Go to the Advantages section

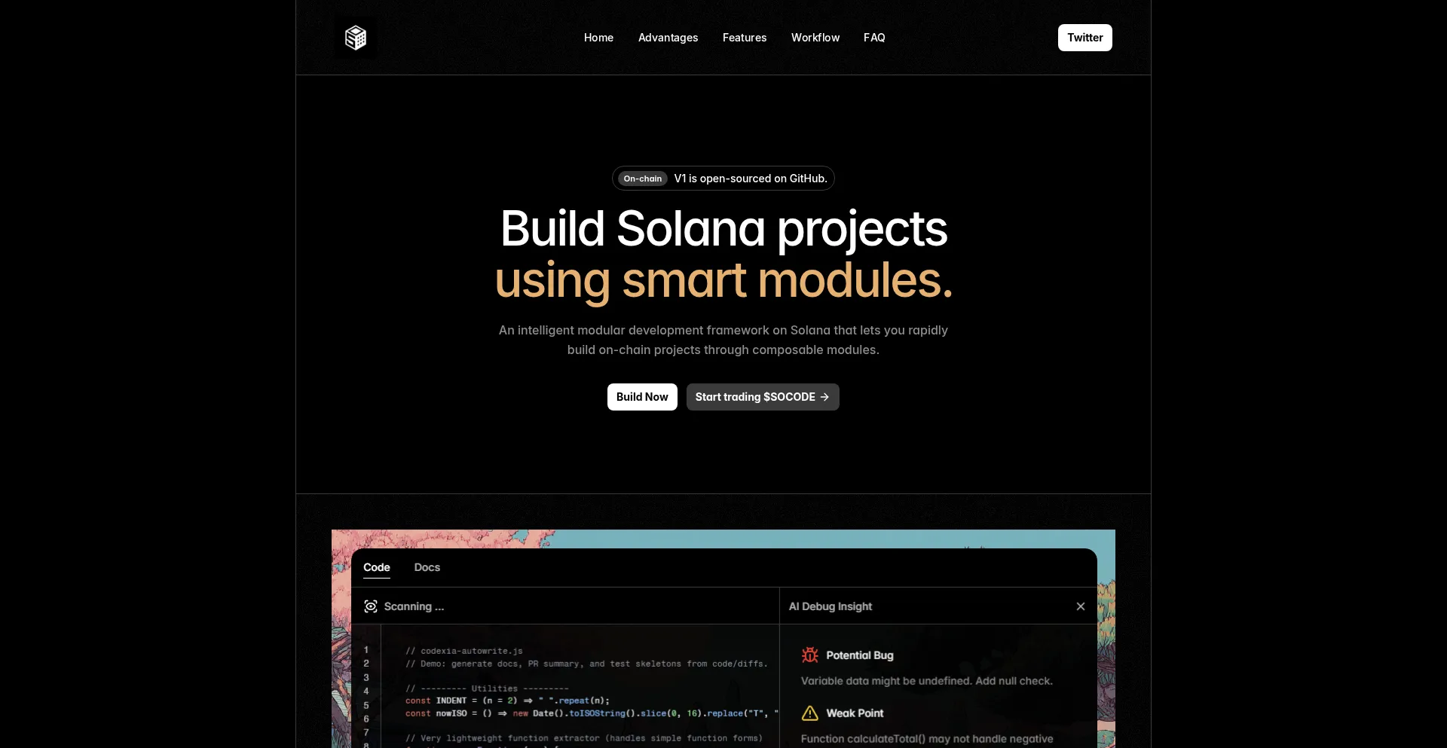[668, 38]
